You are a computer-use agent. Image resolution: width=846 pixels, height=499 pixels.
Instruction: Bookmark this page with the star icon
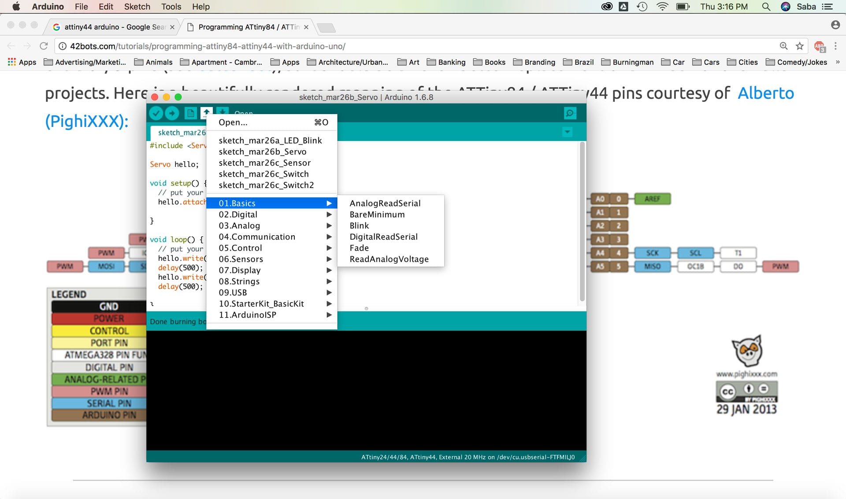pos(800,46)
